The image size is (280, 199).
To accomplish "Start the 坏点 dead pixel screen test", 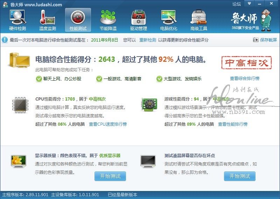I will click(x=240, y=176).
